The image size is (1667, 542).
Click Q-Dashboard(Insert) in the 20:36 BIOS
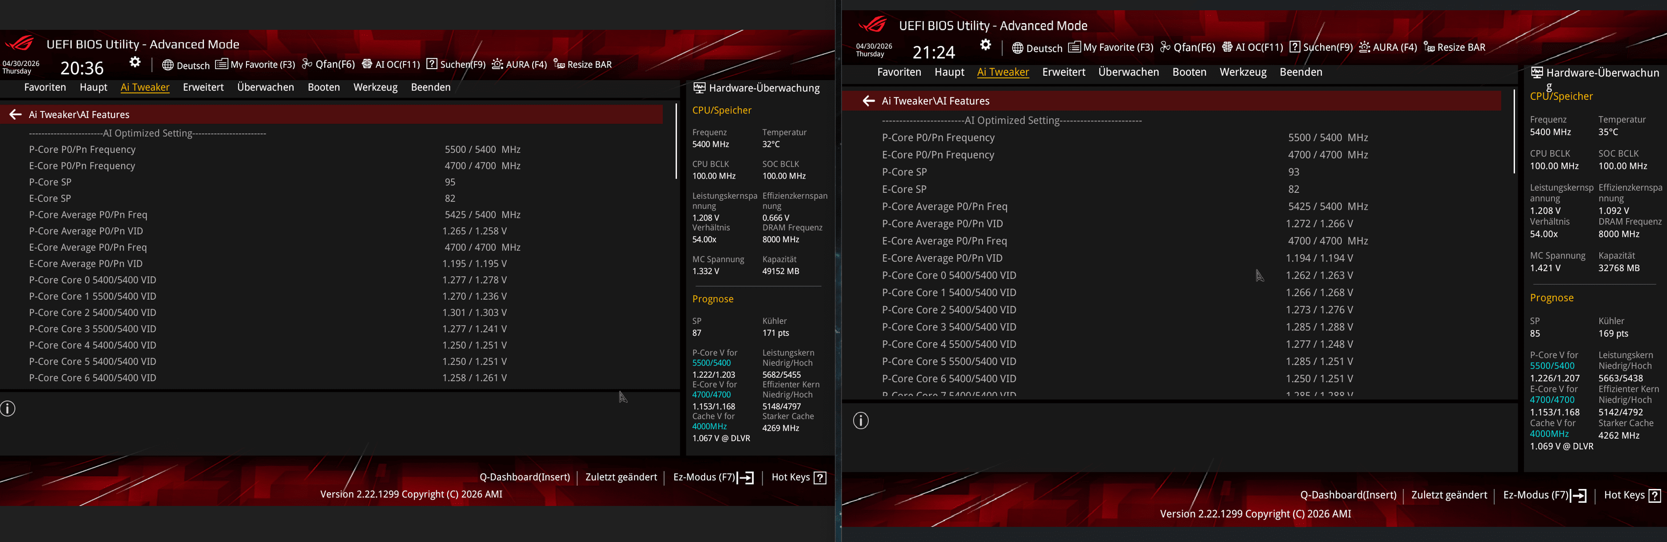pos(525,477)
